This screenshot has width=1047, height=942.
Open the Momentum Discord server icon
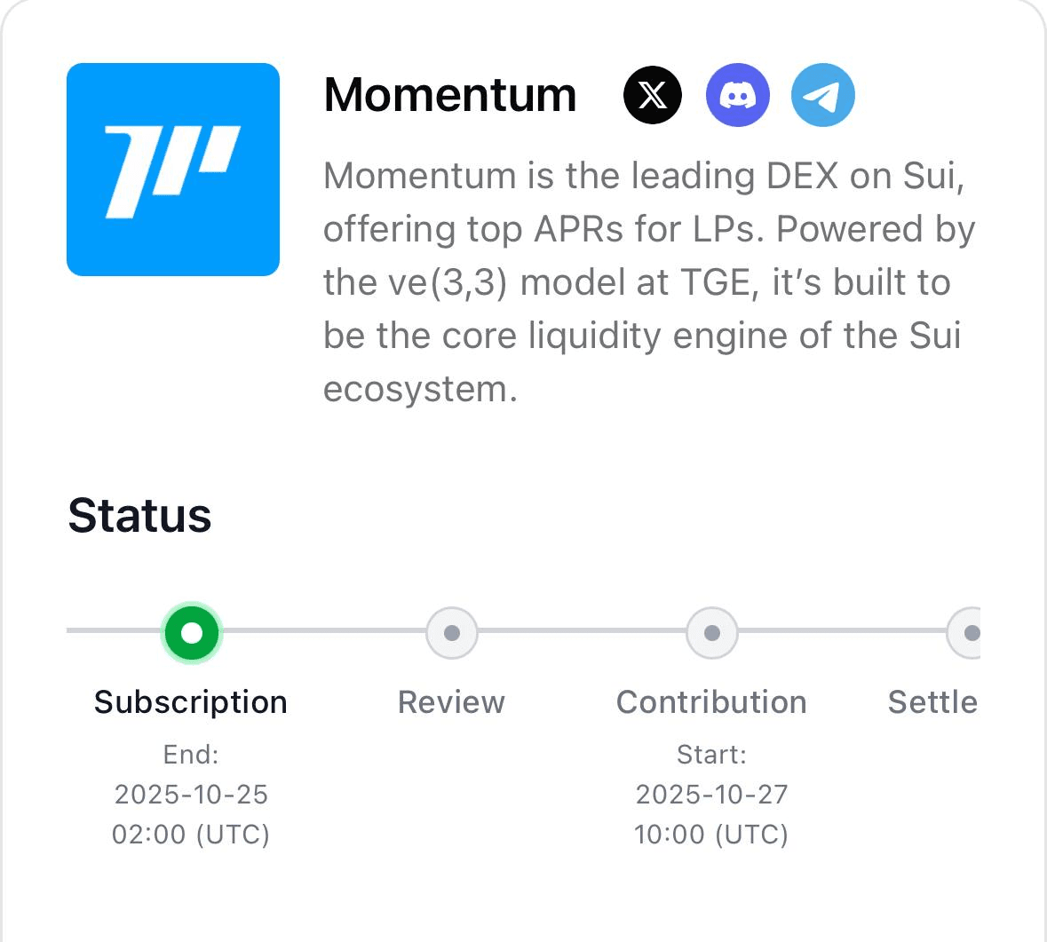[x=737, y=95]
